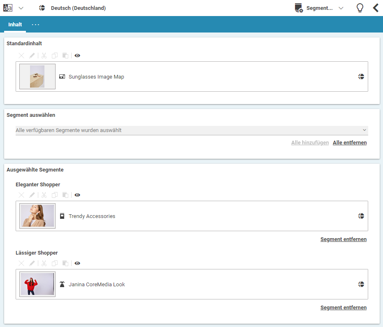Expand the chevron next to Segment title
The image size is (383, 327).
click(341, 8)
